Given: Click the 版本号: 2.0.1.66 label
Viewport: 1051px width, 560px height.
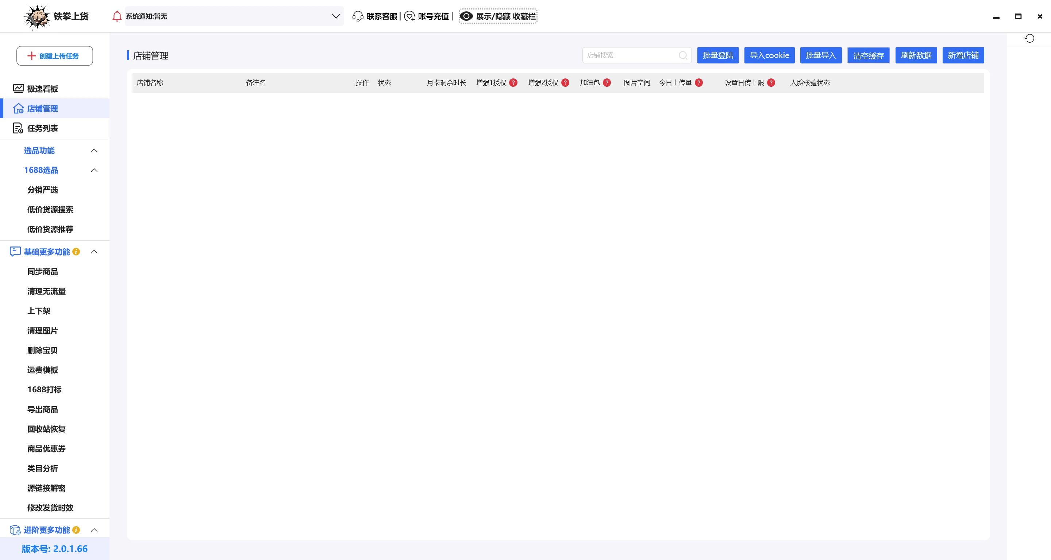Looking at the screenshot, I should pos(55,549).
